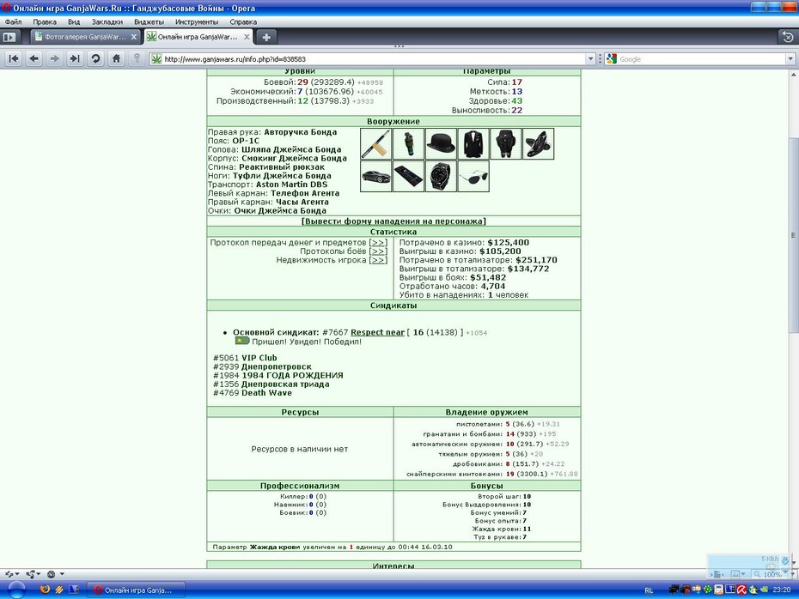Click the NVIDIA tray icon

click(x=764, y=590)
